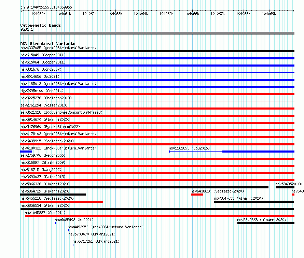Click the black nsv5849368 bar
Image resolution: width=304 pixels, height=258 pixels.
pyautogui.click(x=266, y=223)
